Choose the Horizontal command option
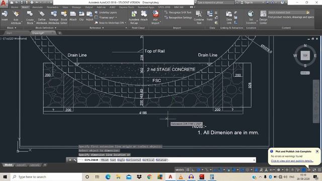Viewport: 322px width, 181px height. click(x=133, y=160)
